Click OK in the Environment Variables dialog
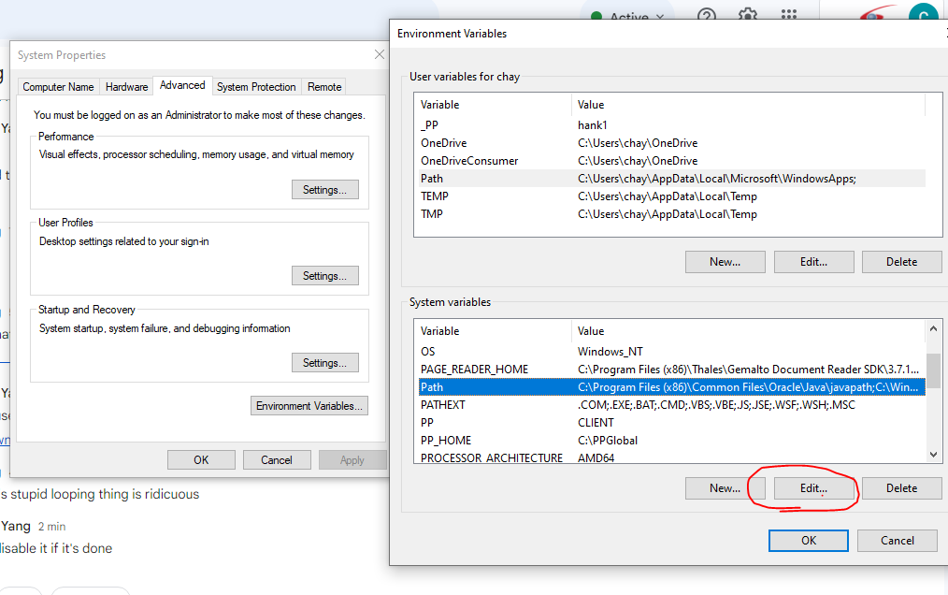 tap(807, 540)
